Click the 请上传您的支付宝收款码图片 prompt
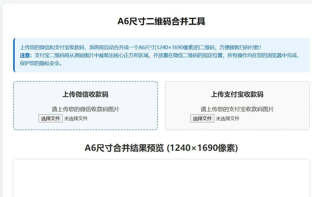 point(237,109)
